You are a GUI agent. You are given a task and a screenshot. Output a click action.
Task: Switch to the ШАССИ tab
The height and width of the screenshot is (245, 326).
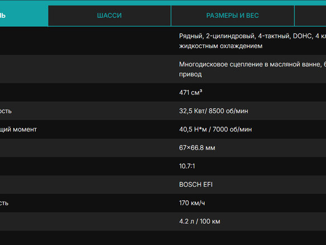click(109, 16)
